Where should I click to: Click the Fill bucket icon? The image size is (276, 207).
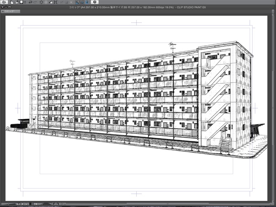(x=51, y=2)
